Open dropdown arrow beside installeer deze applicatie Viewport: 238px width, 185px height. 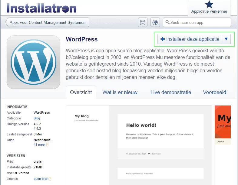coord(226,39)
